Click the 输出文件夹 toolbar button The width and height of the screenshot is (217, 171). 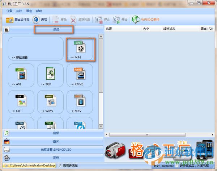(18, 20)
